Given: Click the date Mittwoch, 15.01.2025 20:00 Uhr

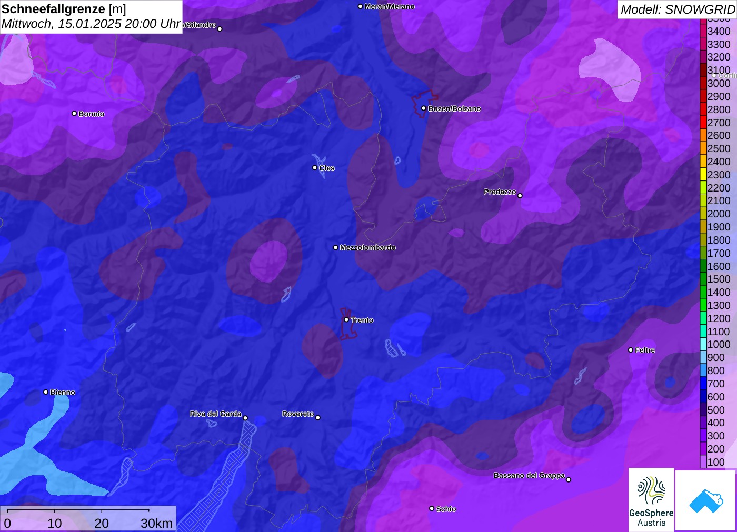Looking at the screenshot, I should coord(91,24).
